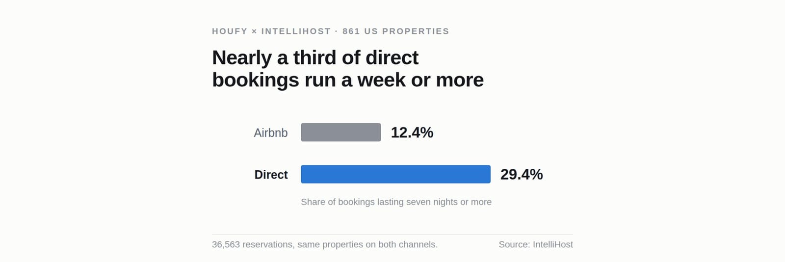Screen dimensions: 785x262
Task: Click the bold Direct row label
Action: 271,175
